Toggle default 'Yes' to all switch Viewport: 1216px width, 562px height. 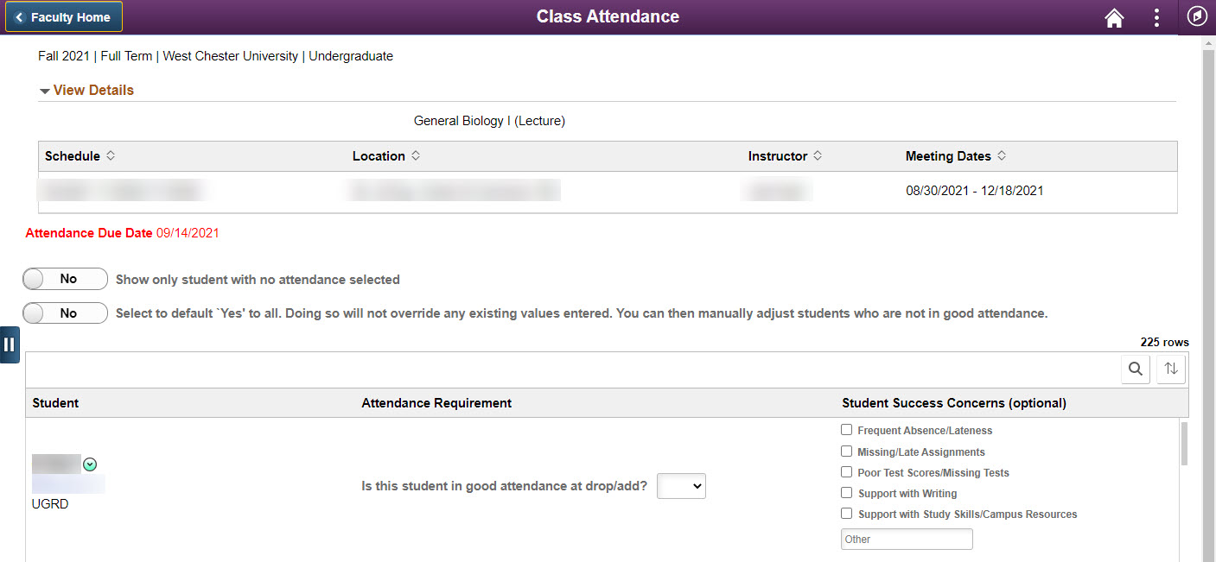pos(66,313)
